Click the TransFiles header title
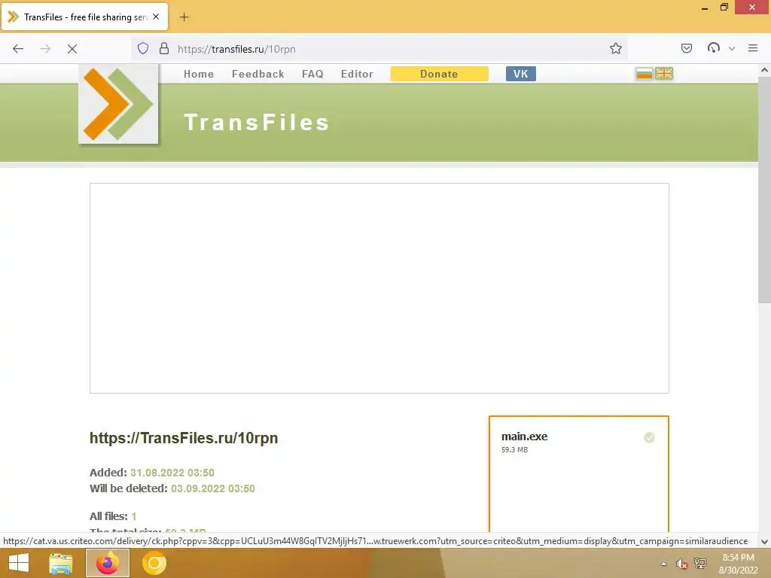The image size is (771, 578). pyautogui.click(x=256, y=123)
